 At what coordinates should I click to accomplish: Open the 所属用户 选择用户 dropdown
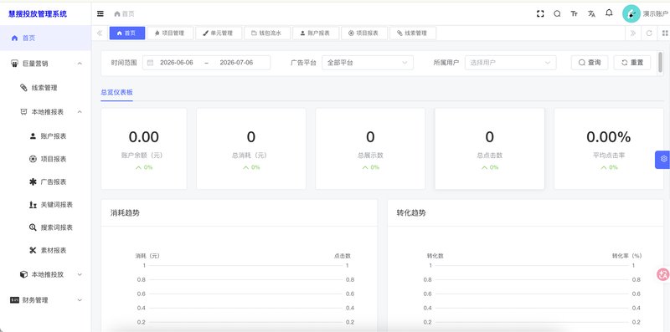coord(511,63)
